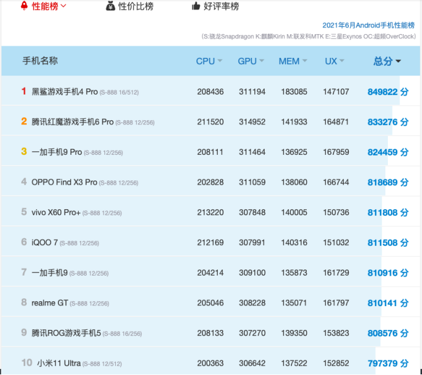Switch to the 好评率榜 tab

click(x=221, y=6)
